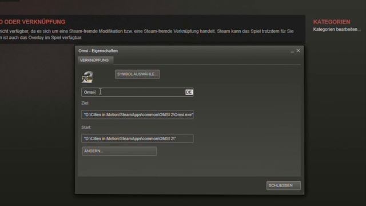Click the DE language indicator in name field
This screenshot has height=206, width=366.
click(189, 92)
